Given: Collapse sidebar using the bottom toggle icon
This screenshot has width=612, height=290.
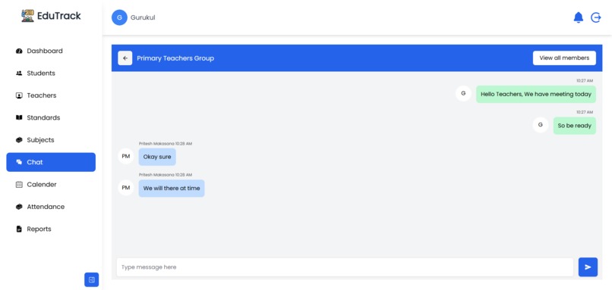Looking at the screenshot, I should tap(92, 279).
